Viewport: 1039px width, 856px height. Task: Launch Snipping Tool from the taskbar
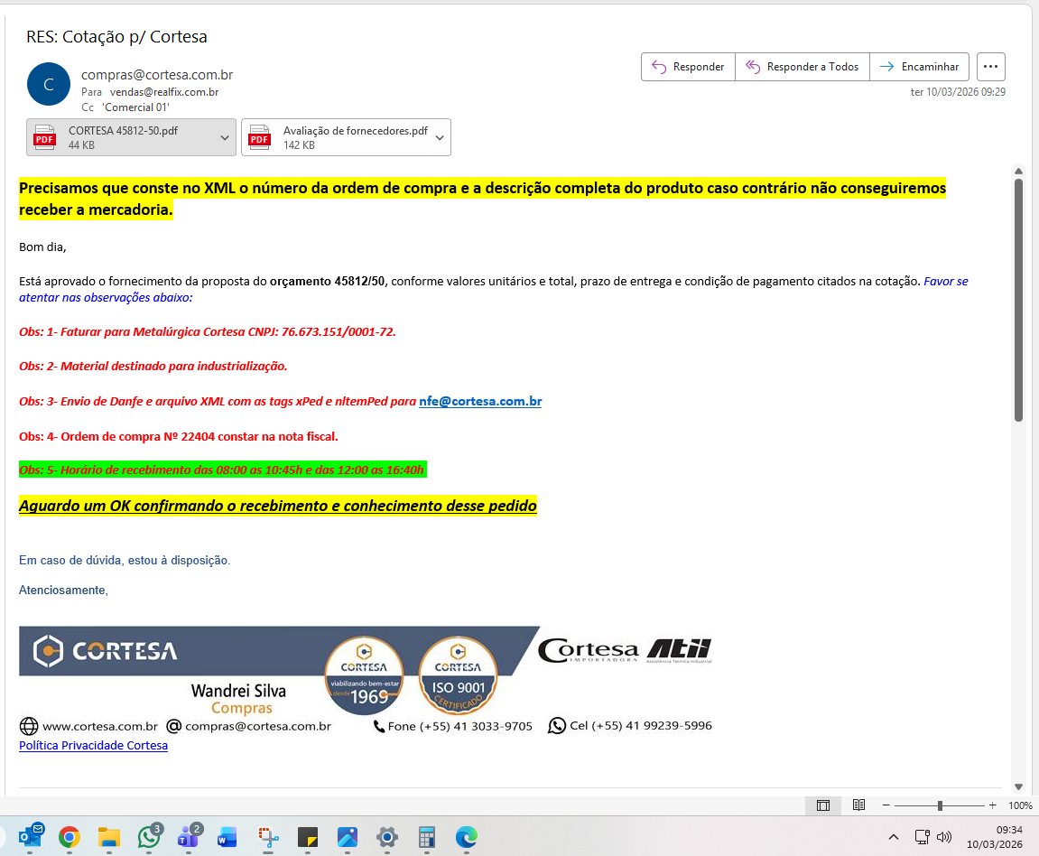[268, 837]
